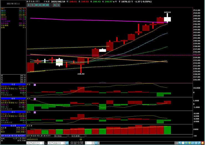This screenshot has height=145, width=205.
Task: Select the 5-minute timeframe button
Action: (x=32, y=5)
